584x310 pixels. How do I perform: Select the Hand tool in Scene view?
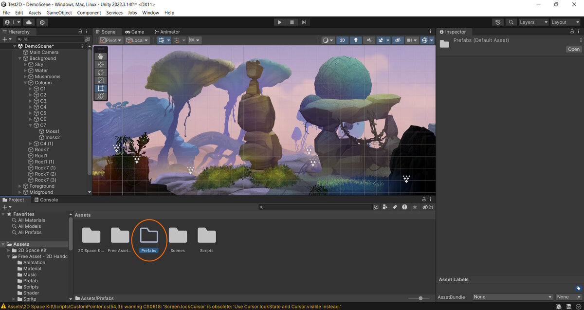click(x=101, y=56)
